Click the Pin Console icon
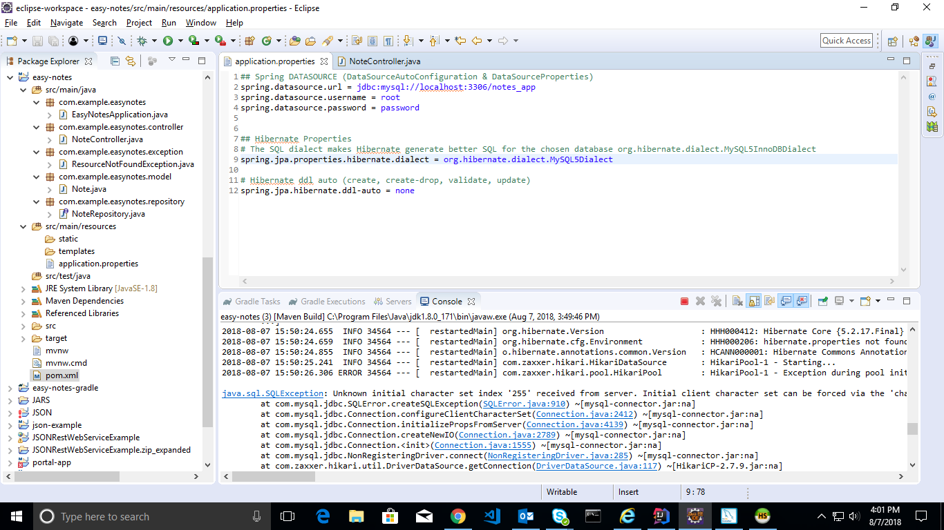Screen dimensions: 944x530 (x=822, y=301)
